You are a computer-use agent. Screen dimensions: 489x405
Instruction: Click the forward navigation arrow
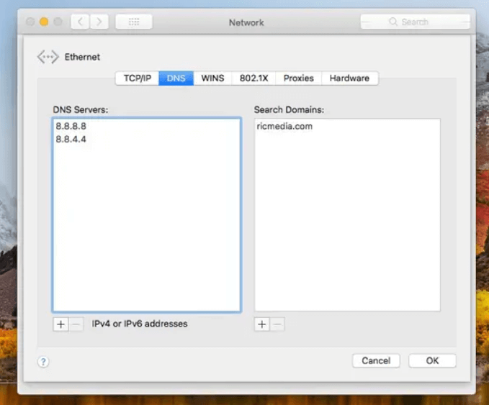tap(99, 22)
